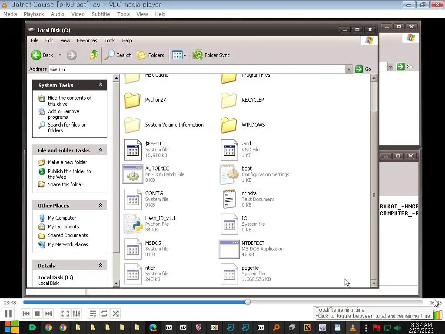Open the VLC Playback menu

(34, 14)
